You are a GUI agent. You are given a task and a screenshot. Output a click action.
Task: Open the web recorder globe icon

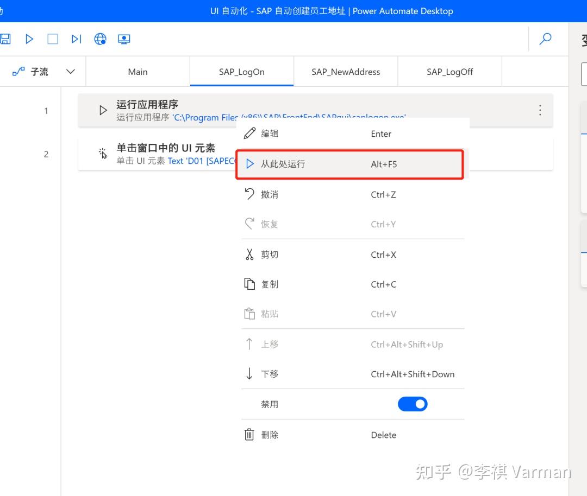pos(100,39)
